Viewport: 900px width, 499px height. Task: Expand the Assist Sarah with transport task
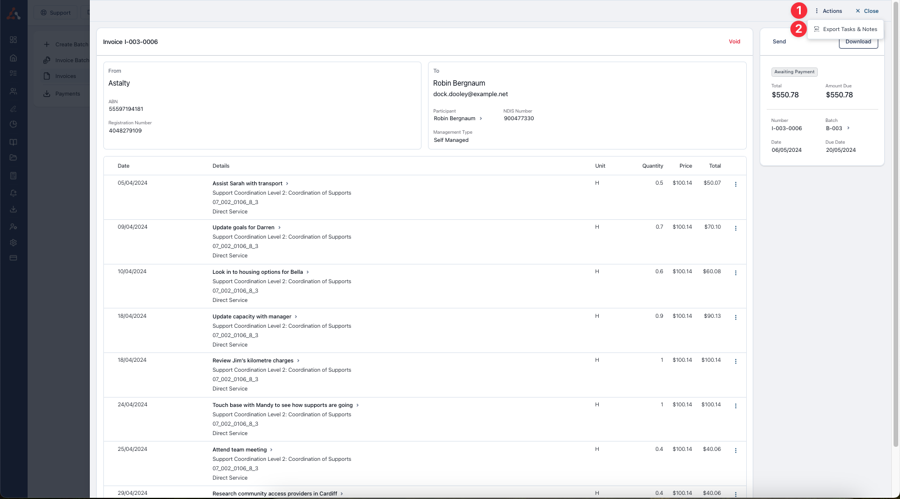pyautogui.click(x=287, y=184)
